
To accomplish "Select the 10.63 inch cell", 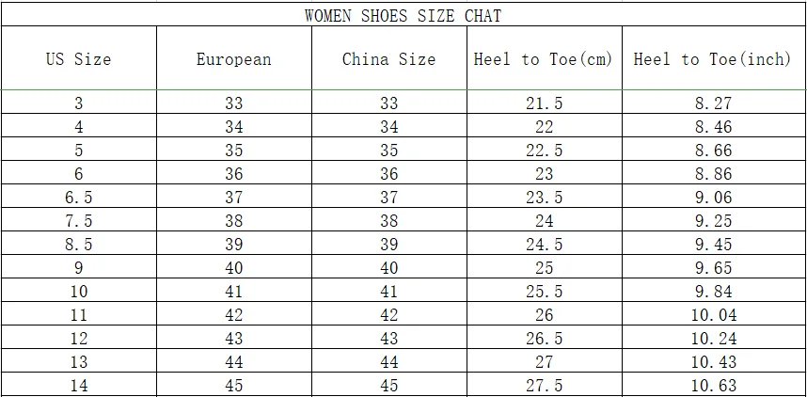I will point(713,386).
